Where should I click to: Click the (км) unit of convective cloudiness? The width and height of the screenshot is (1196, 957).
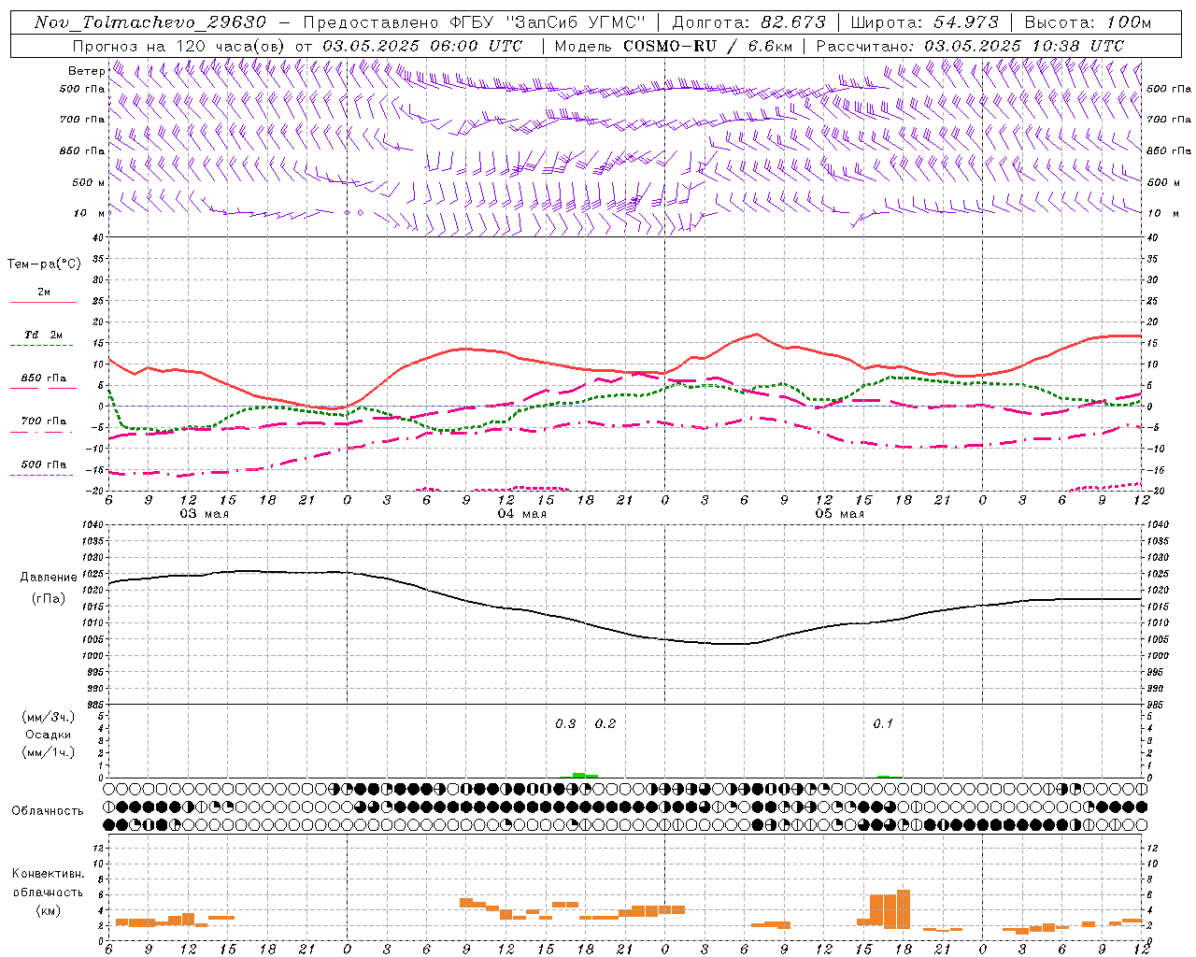[48, 910]
